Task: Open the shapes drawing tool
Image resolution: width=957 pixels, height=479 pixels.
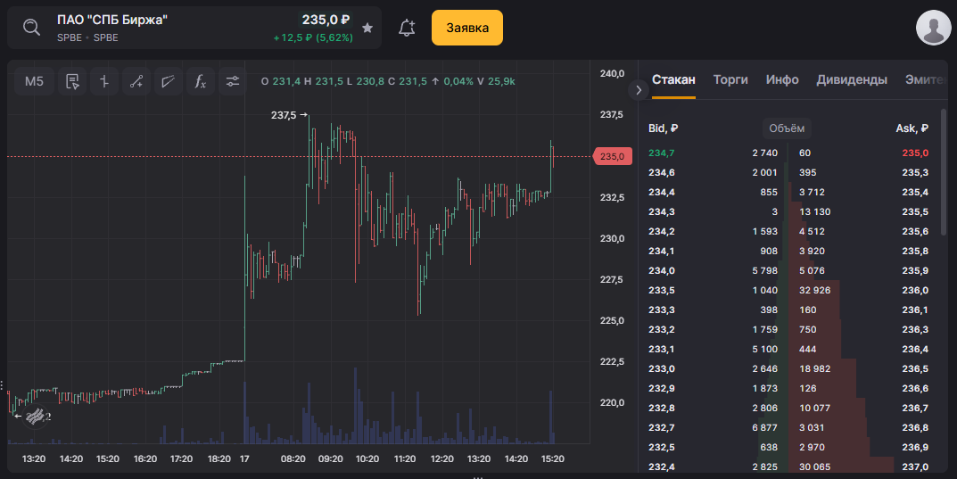Action: [169, 81]
